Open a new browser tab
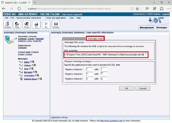Screen dimensions: 172x123 point(35,2)
